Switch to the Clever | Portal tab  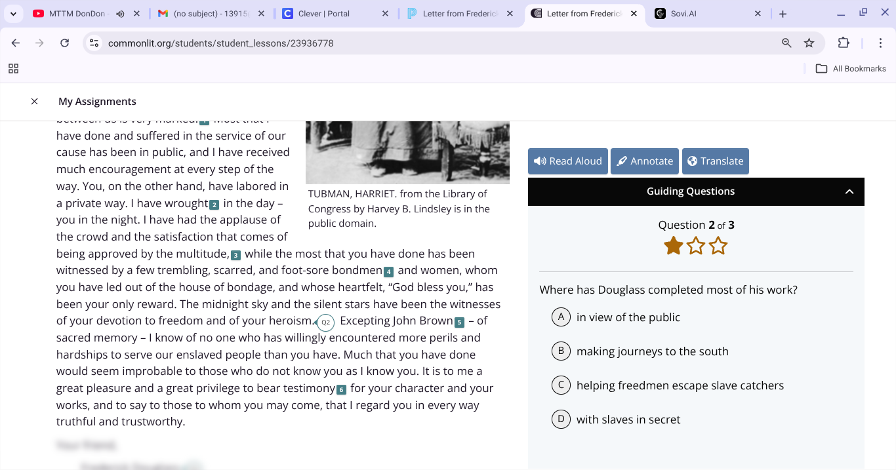[325, 14]
